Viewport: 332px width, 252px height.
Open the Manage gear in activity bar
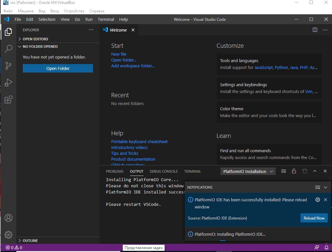pos(8,235)
